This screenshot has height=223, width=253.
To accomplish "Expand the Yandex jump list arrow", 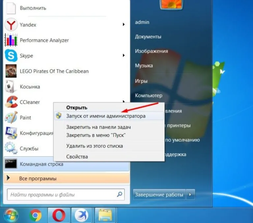I will [x=124, y=24].
